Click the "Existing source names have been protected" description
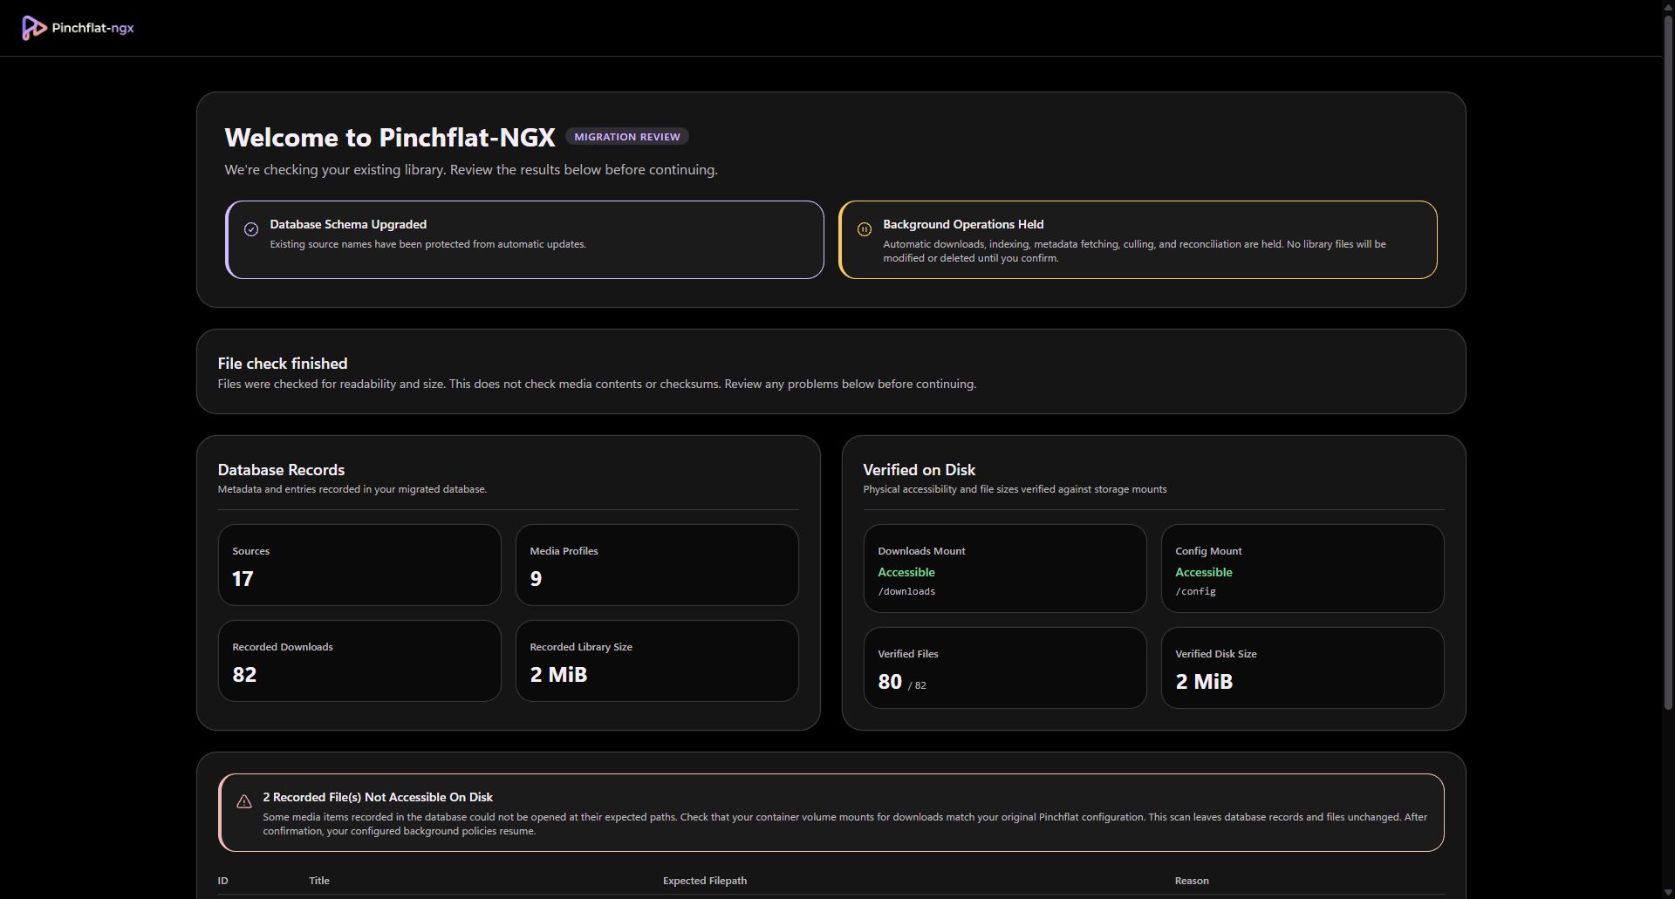 pyautogui.click(x=427, y=244)
